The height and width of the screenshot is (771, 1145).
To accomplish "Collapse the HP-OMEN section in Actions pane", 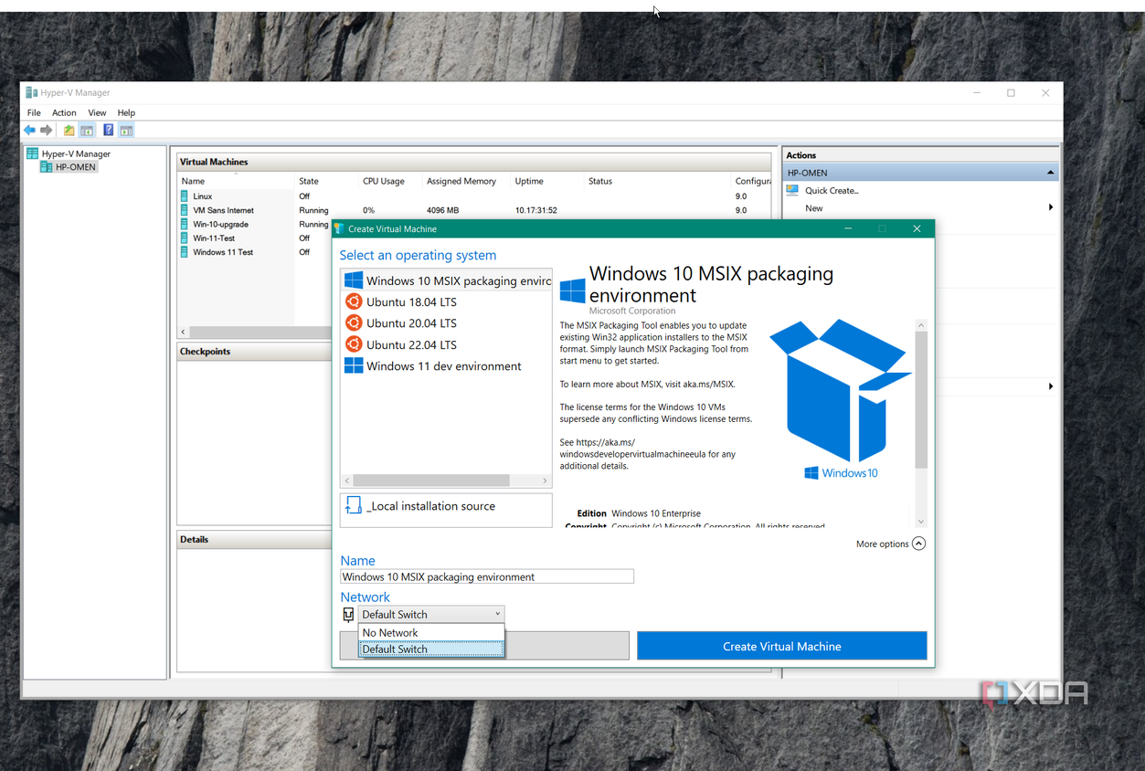I will (x=1050, y=173).
